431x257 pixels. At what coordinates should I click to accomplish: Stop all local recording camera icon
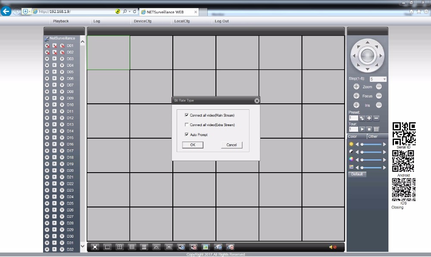tap(230, 247)
